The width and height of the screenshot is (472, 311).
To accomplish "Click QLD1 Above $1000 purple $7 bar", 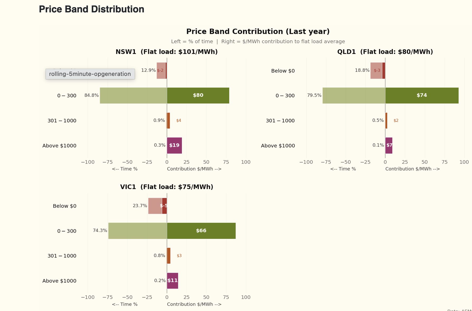I will tap(389, 145).
